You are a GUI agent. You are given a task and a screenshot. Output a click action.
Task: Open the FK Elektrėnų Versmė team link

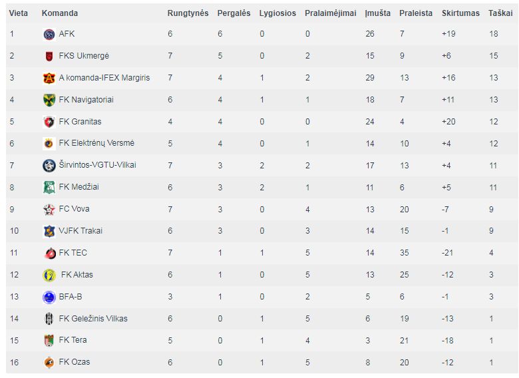96,143
